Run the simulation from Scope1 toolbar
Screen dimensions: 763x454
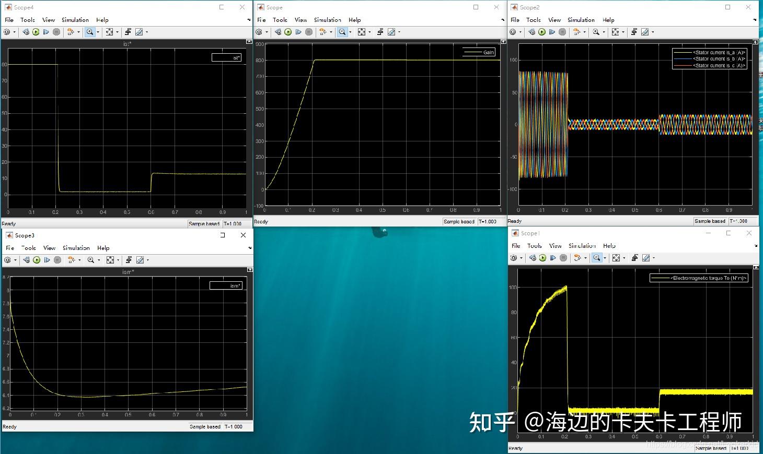[x=542, y=258]
